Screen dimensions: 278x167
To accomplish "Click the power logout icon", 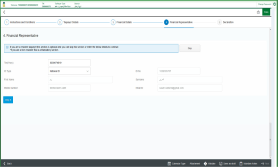I will 275,4.
